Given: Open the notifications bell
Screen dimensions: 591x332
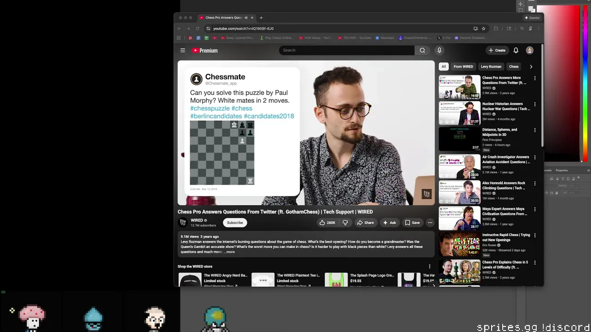Looking at the screenshot, I should 516,50.
